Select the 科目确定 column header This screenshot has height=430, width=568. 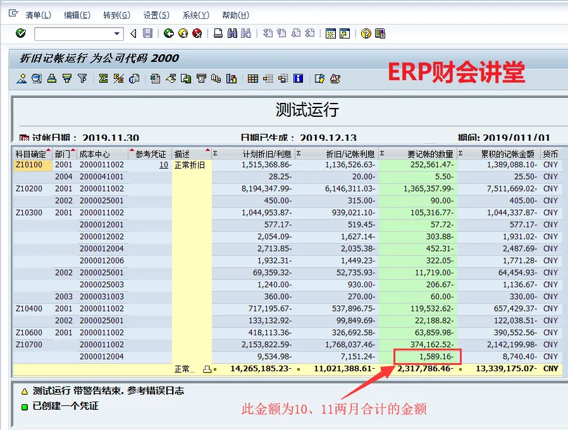[x=32, y=154]
